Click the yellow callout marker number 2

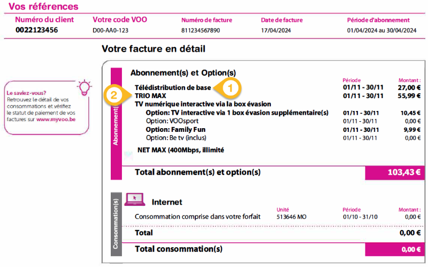[x=114, y=95]
